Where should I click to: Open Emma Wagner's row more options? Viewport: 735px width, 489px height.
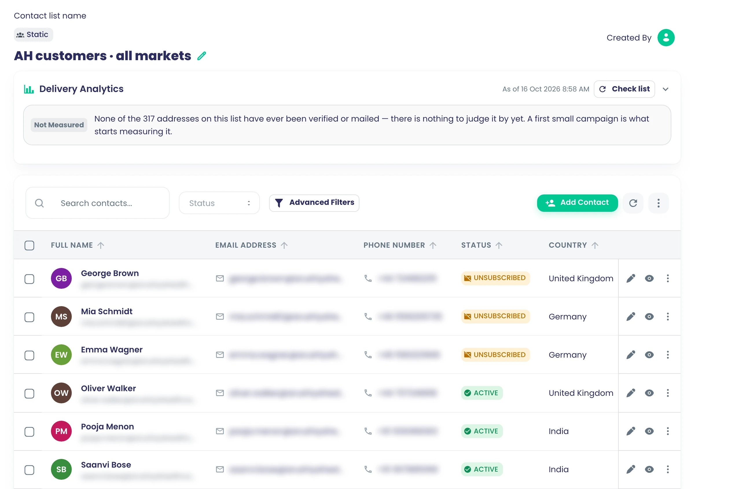click(668, 354)
